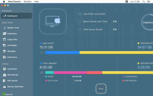The image size is (153, 96).
Task: Open the Help menu
Action: pyautogui.click(x=36, y=1)
